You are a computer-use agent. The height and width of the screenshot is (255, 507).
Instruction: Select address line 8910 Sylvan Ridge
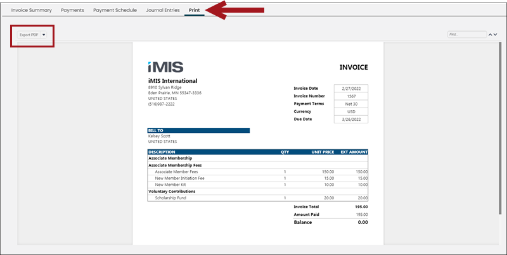[x=165, y=87]
